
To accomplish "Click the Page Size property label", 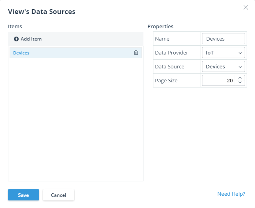I will [166, 80].
